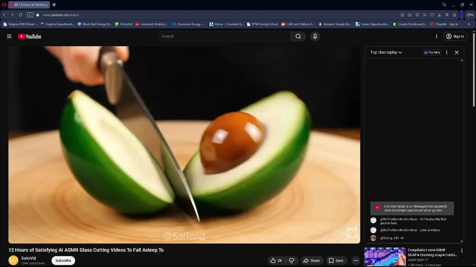The height and width of the screenshot is (267, 476).
Task: Open Virginia DMV Driver's bookmark
Action: click(20, 24)
